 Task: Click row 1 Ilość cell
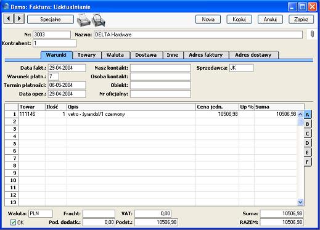point(56,114)
